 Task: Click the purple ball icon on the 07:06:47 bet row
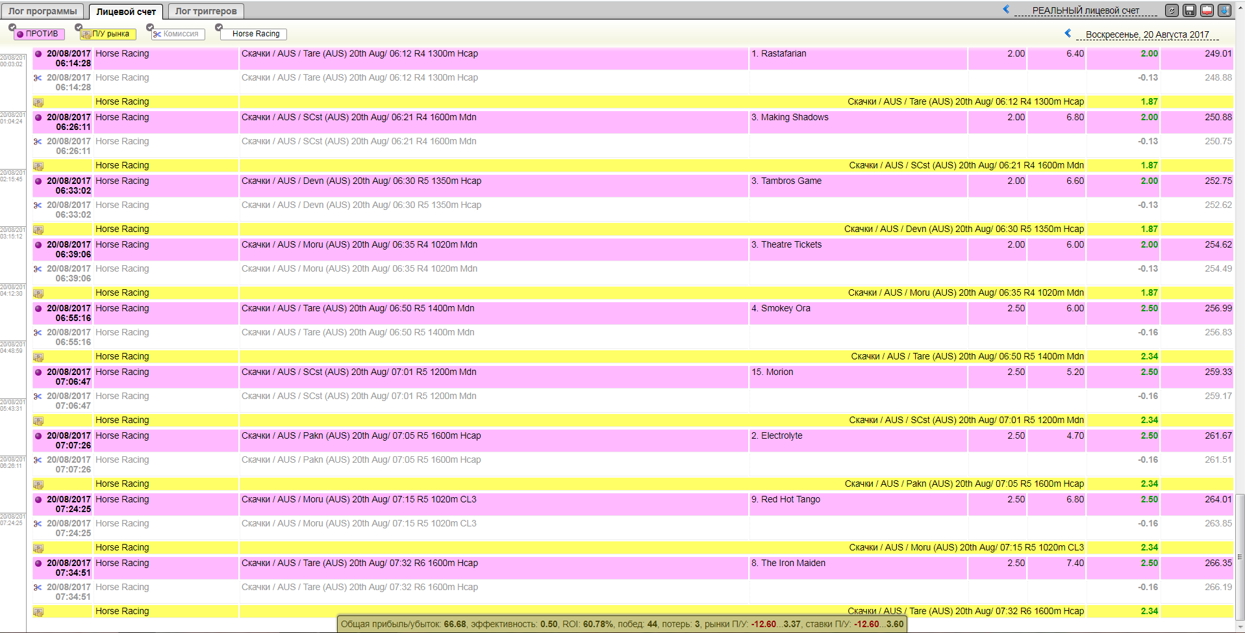coord(38,372)
